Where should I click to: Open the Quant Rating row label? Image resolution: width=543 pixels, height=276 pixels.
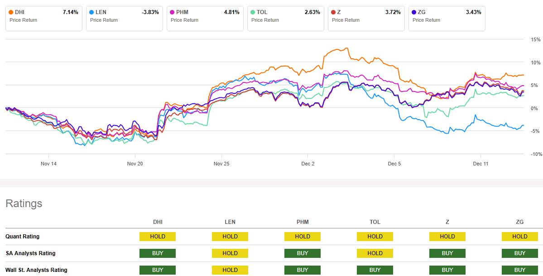click(23, 237)
